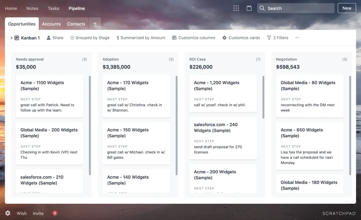This screenshot has height=220, width=361.
Task: Open the calendar icon in top bar
Action: 249,8
